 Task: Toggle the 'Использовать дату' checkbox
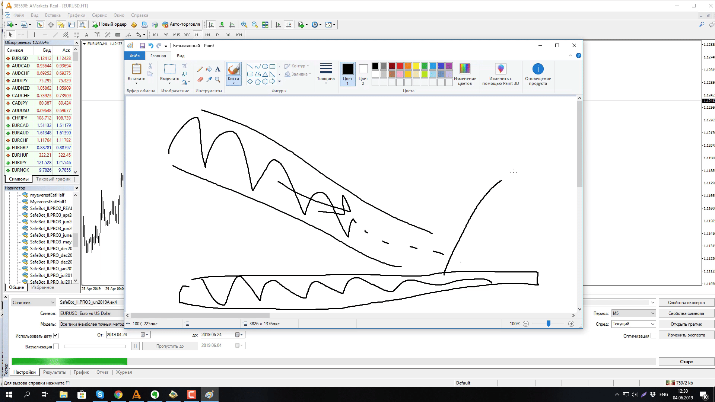pos(56,335)
